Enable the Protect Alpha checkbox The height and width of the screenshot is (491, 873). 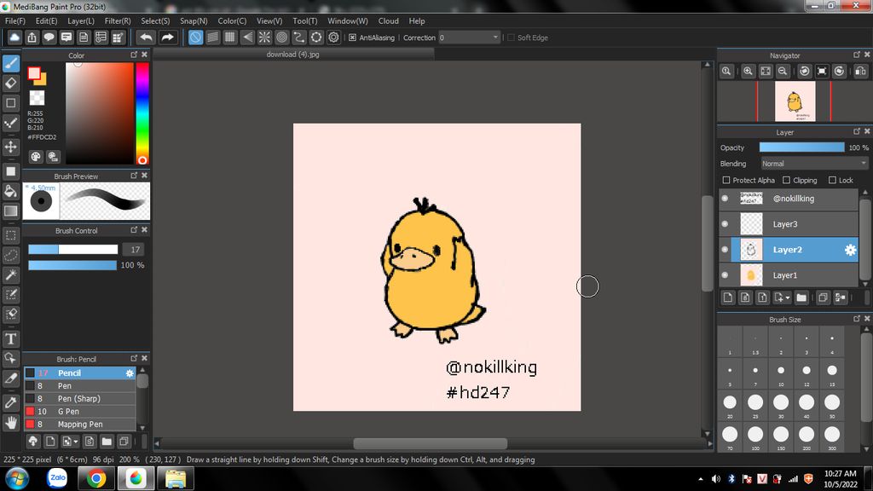click(x=726, y=181)
